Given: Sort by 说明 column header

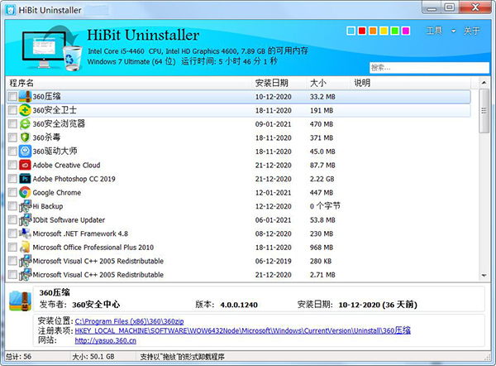Looking at the screenshot, I should 411,83.
